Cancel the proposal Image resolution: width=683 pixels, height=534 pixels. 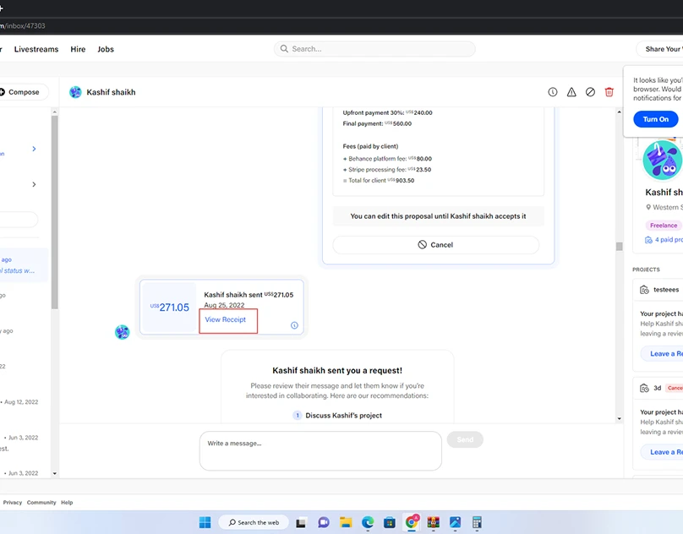[435, 245]
